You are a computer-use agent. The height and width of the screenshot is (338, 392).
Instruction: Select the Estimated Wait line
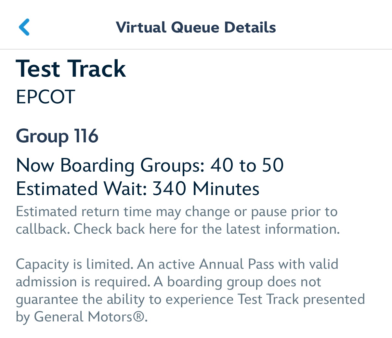[x=138, y=188]
